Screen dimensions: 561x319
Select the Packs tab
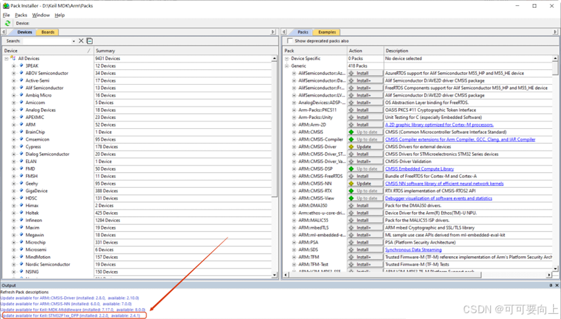click(303, 32)
